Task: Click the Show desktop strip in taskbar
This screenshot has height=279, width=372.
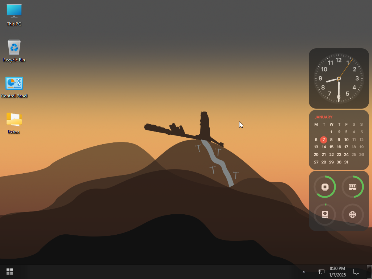Action: pyautogui.click(x=369, y=272)
